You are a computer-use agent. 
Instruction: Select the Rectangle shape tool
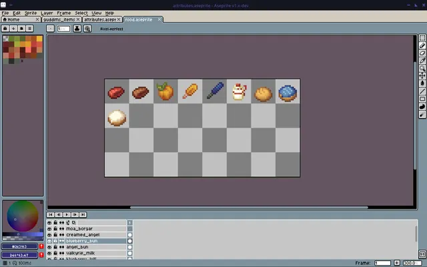422,99
